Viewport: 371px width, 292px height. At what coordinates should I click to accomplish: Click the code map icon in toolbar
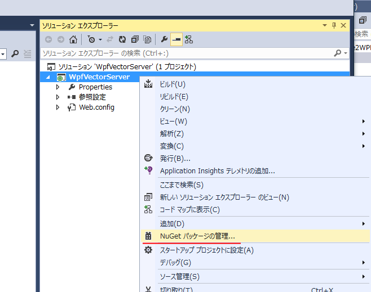coord(188,39)
